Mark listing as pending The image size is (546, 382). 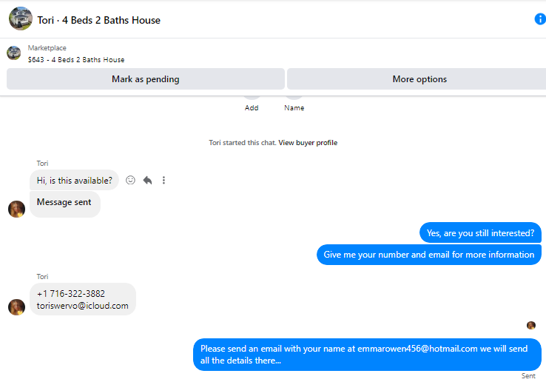point(146,79)
